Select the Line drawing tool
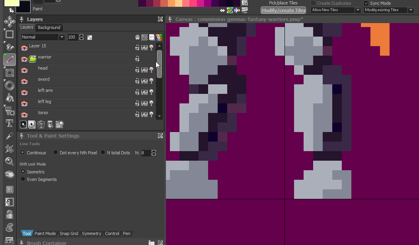 [x=10, y=60]
